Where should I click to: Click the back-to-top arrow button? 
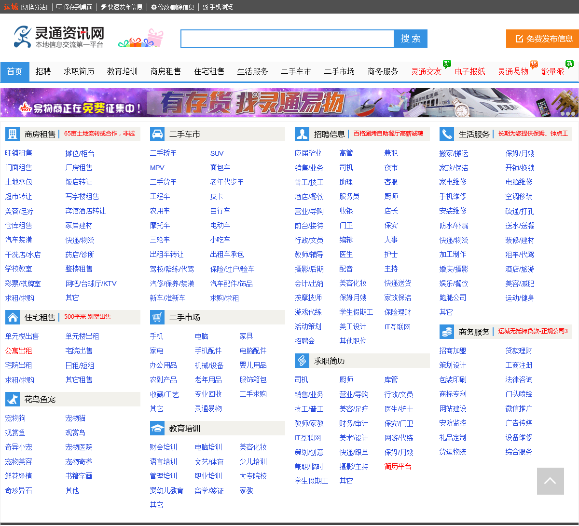coord(551,481)
